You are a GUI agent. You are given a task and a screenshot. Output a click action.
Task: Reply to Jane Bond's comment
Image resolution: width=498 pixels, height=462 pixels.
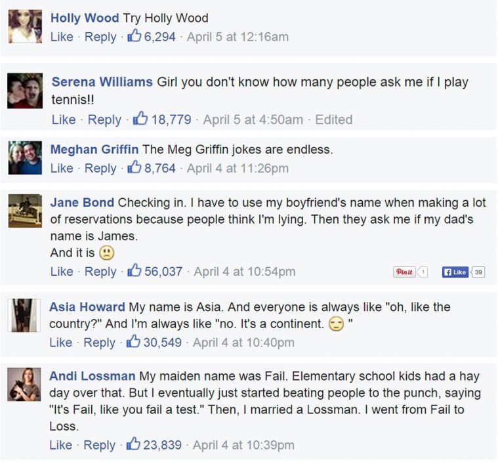[x=100, y=271]
